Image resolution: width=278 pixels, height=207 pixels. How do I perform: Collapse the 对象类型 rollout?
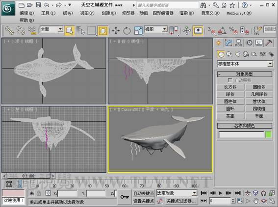tap(245, 74)
